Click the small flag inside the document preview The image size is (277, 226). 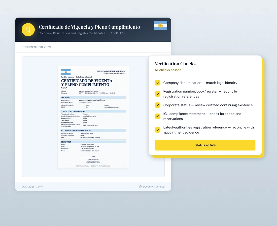(66, 72)
